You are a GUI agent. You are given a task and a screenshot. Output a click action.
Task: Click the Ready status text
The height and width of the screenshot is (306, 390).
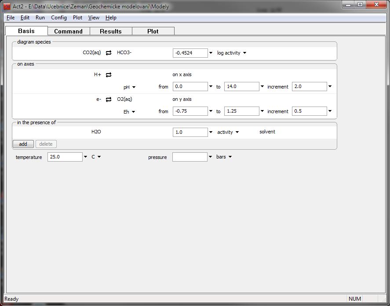11,299
